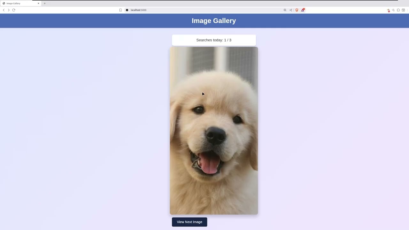Screen dimensions: 409x230
Task: Click the 'Searches today: 1 / 3' counter
Action: point(214,40)
